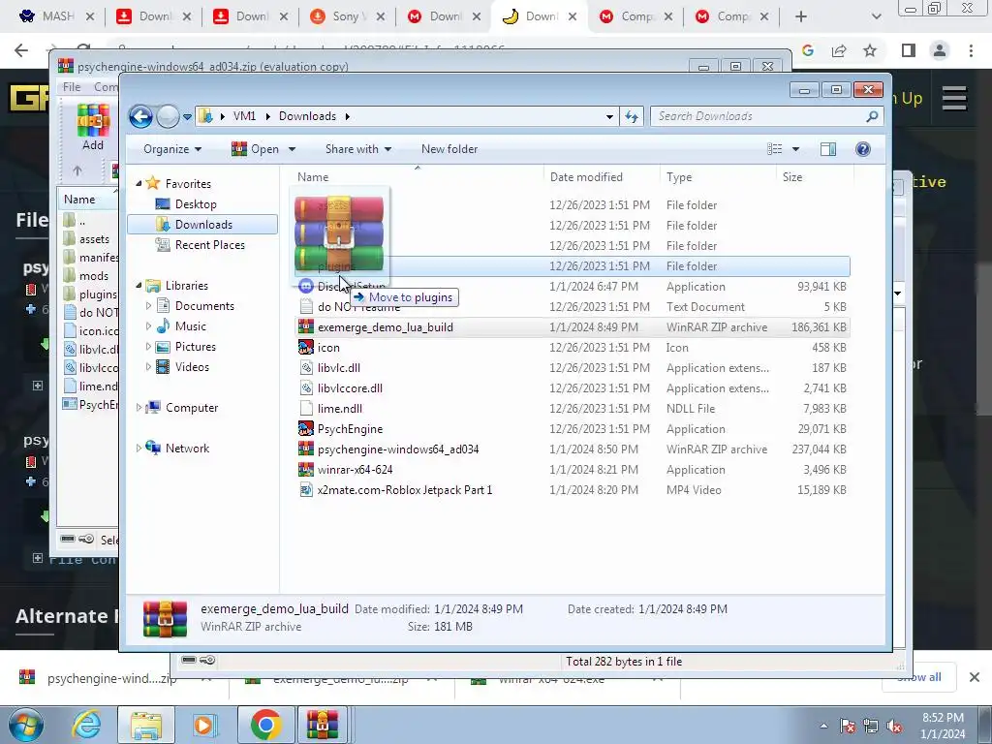Open the recent pages dropdown near back button
Image resolution: width=992 pixels, height=744 pixels.
click(x=187, y=117)
